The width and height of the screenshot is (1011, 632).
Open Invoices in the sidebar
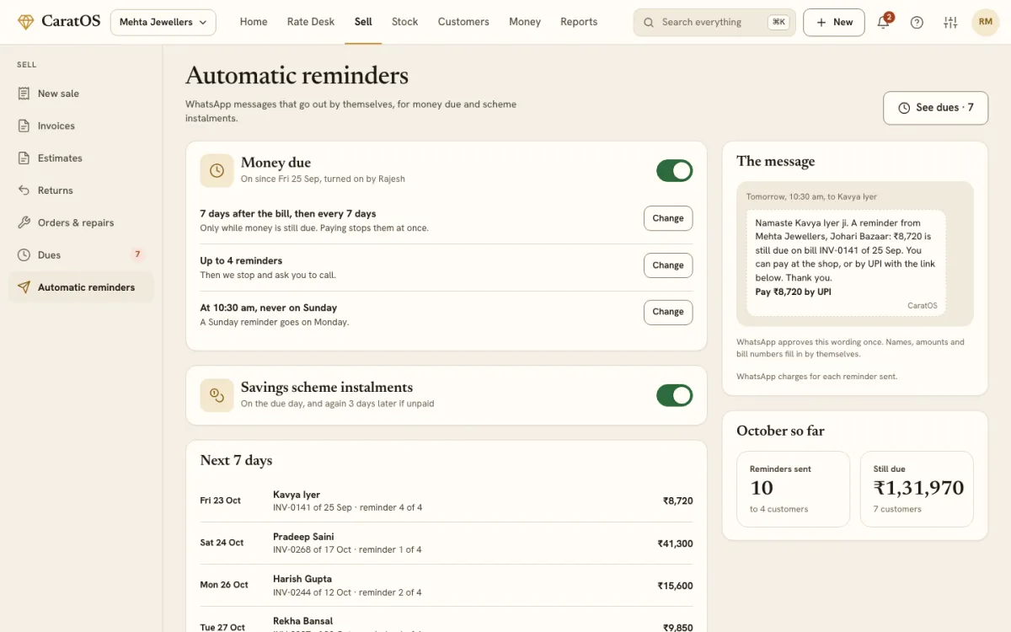click(x=82, y=126)
